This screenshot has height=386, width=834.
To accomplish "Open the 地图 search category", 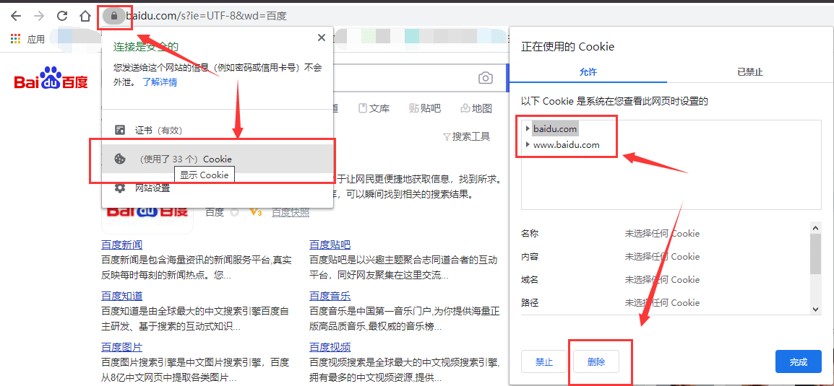I will pyautogui.click(x=476, y=108).
